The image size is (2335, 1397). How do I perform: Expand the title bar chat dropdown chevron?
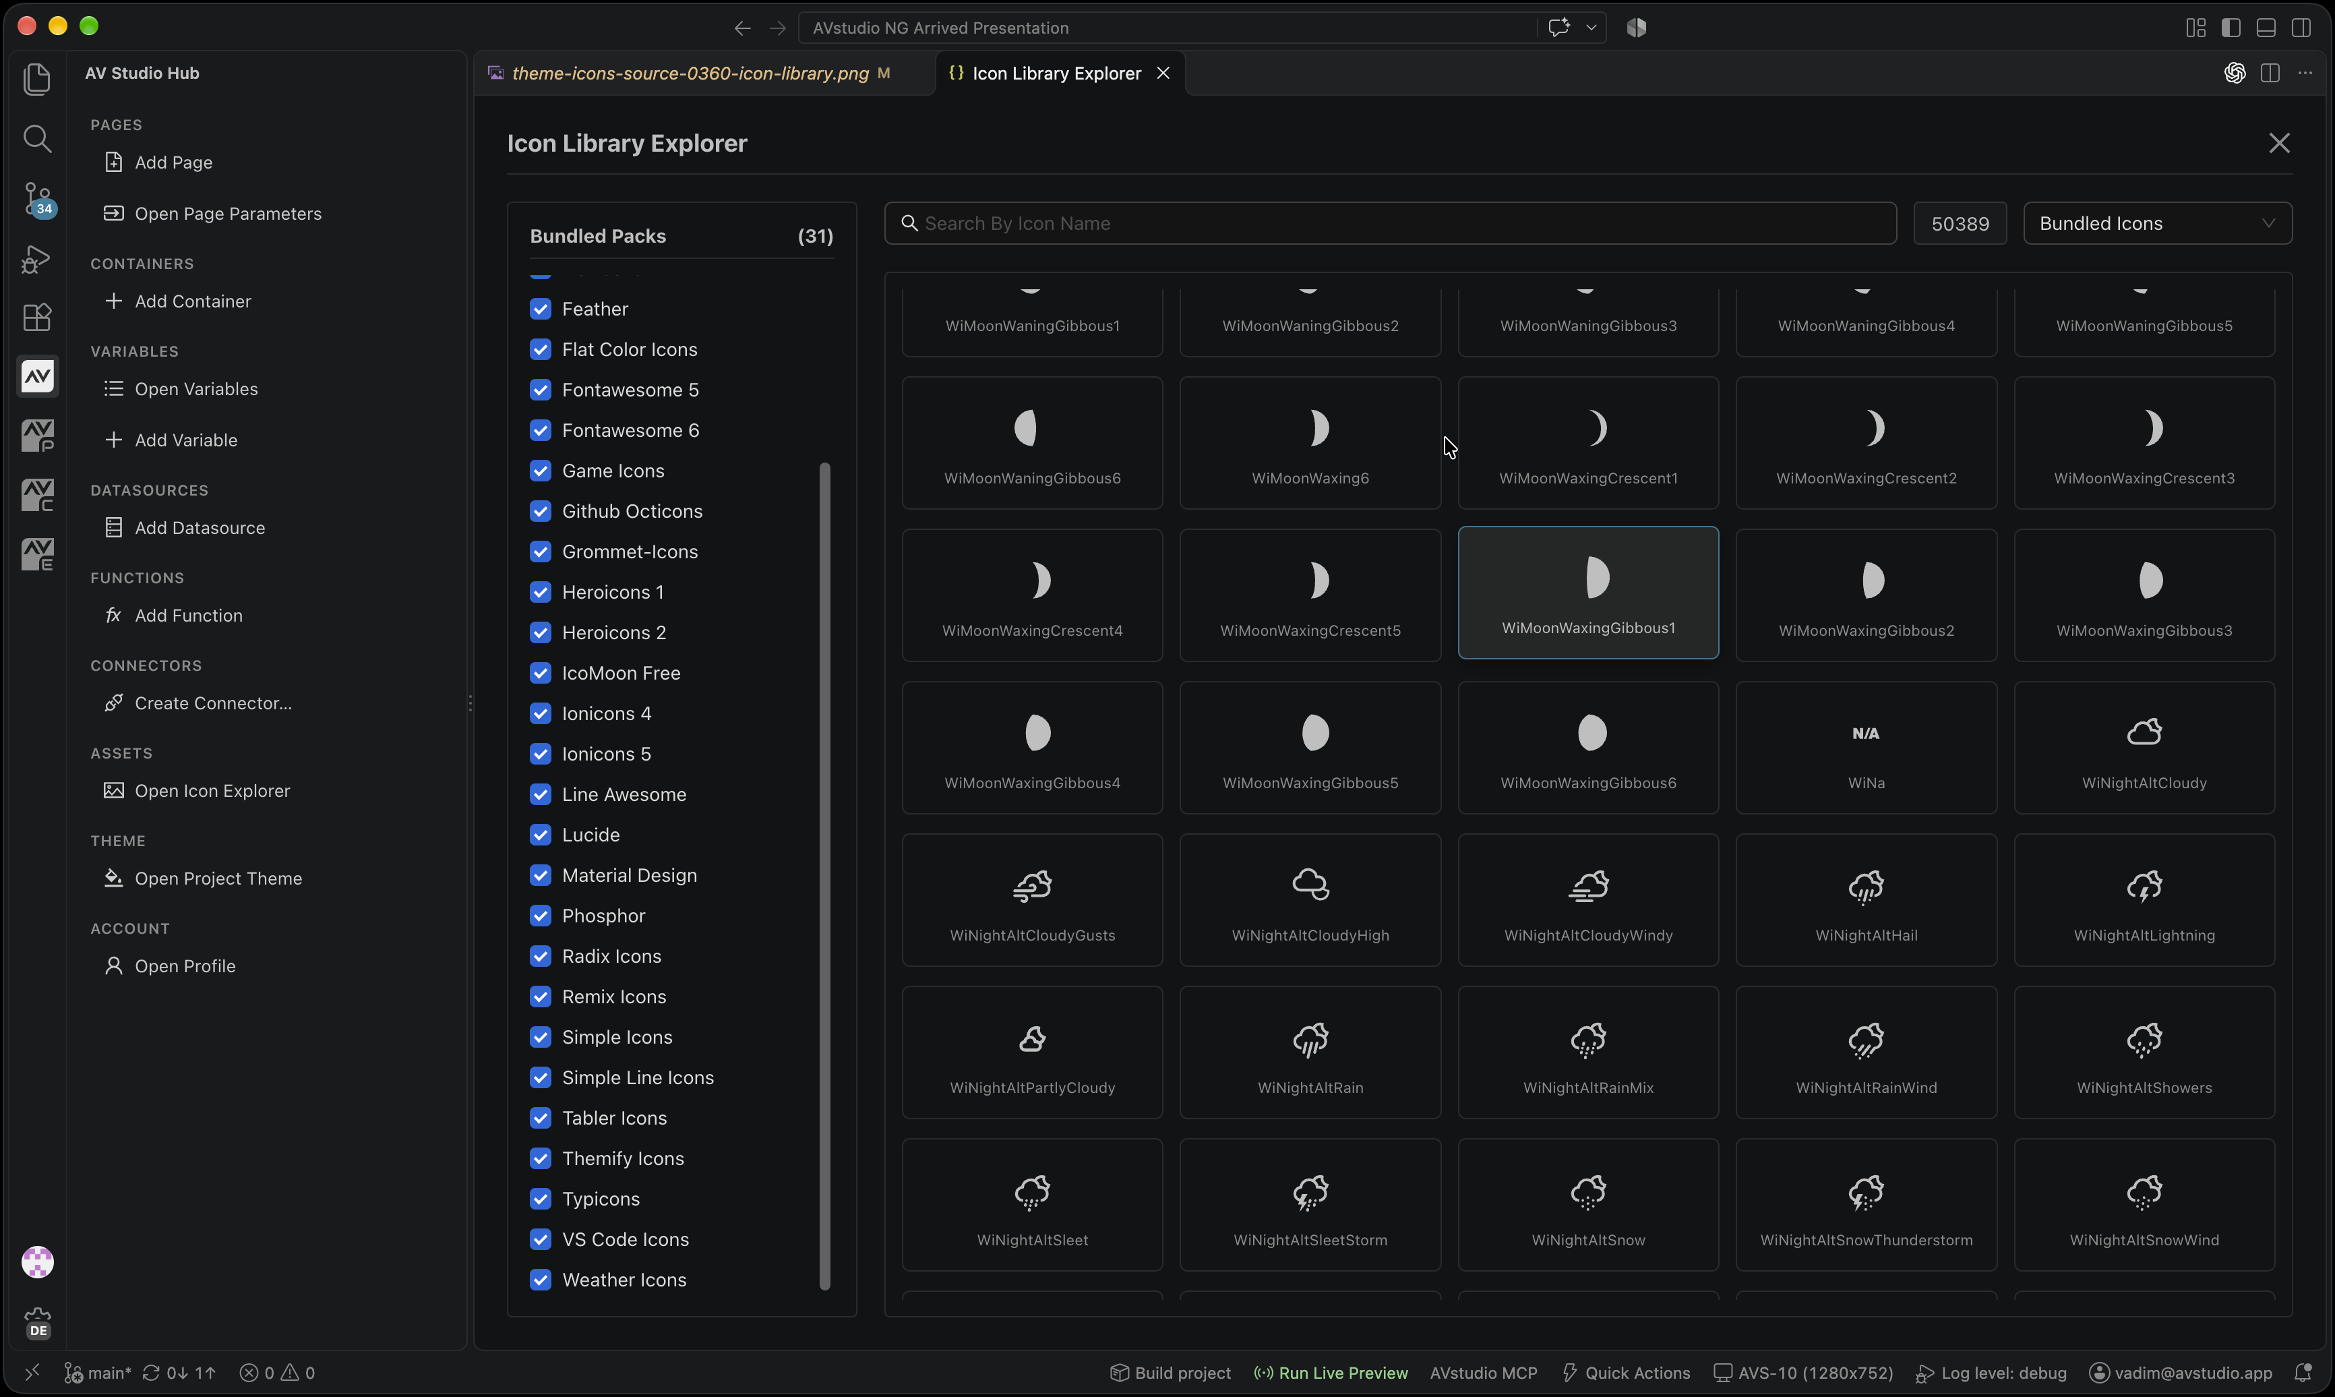[x=1591, y=27]
